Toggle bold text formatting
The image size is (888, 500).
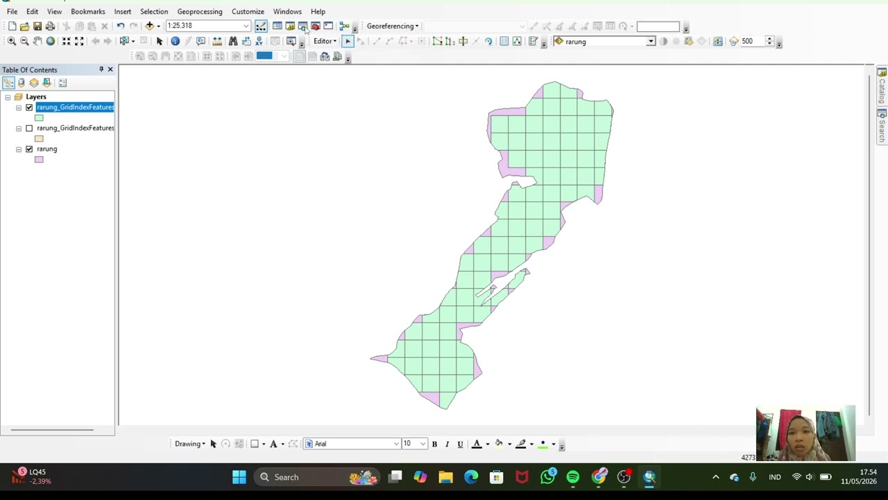[434, 444]
